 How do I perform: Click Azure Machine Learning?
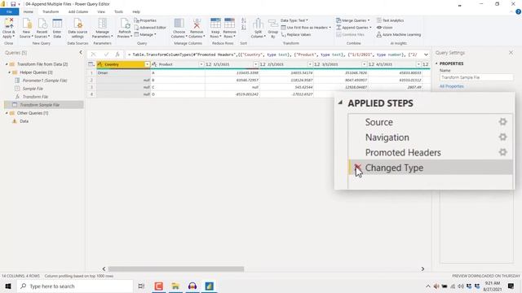pyautogui.click(x=399, y=34)
